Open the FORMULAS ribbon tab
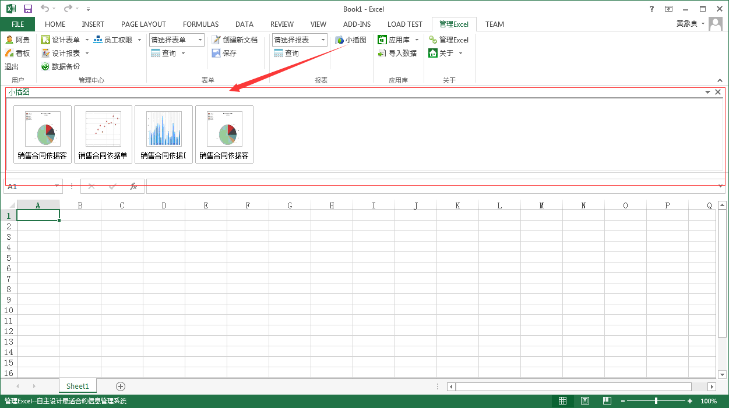This screenshot has width=729, height=408. pos(200,24)
